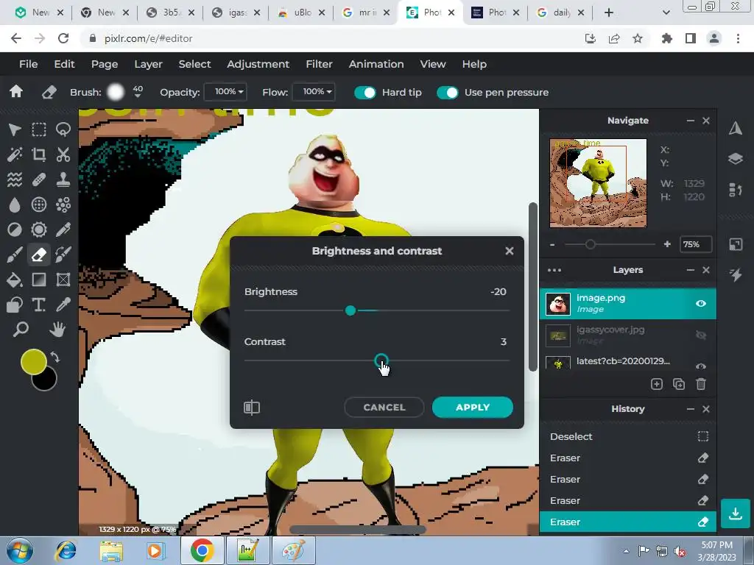Select the Dodge/Burn tool
Image resolution: width=754 pixels, height=565 pixels.
[x=15, y=230]
